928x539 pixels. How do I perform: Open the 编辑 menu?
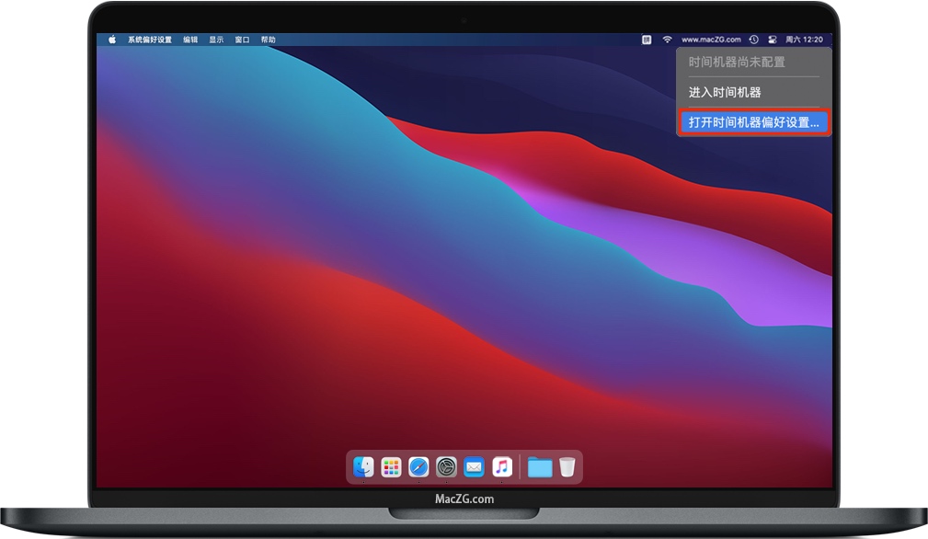pos(190,40)
